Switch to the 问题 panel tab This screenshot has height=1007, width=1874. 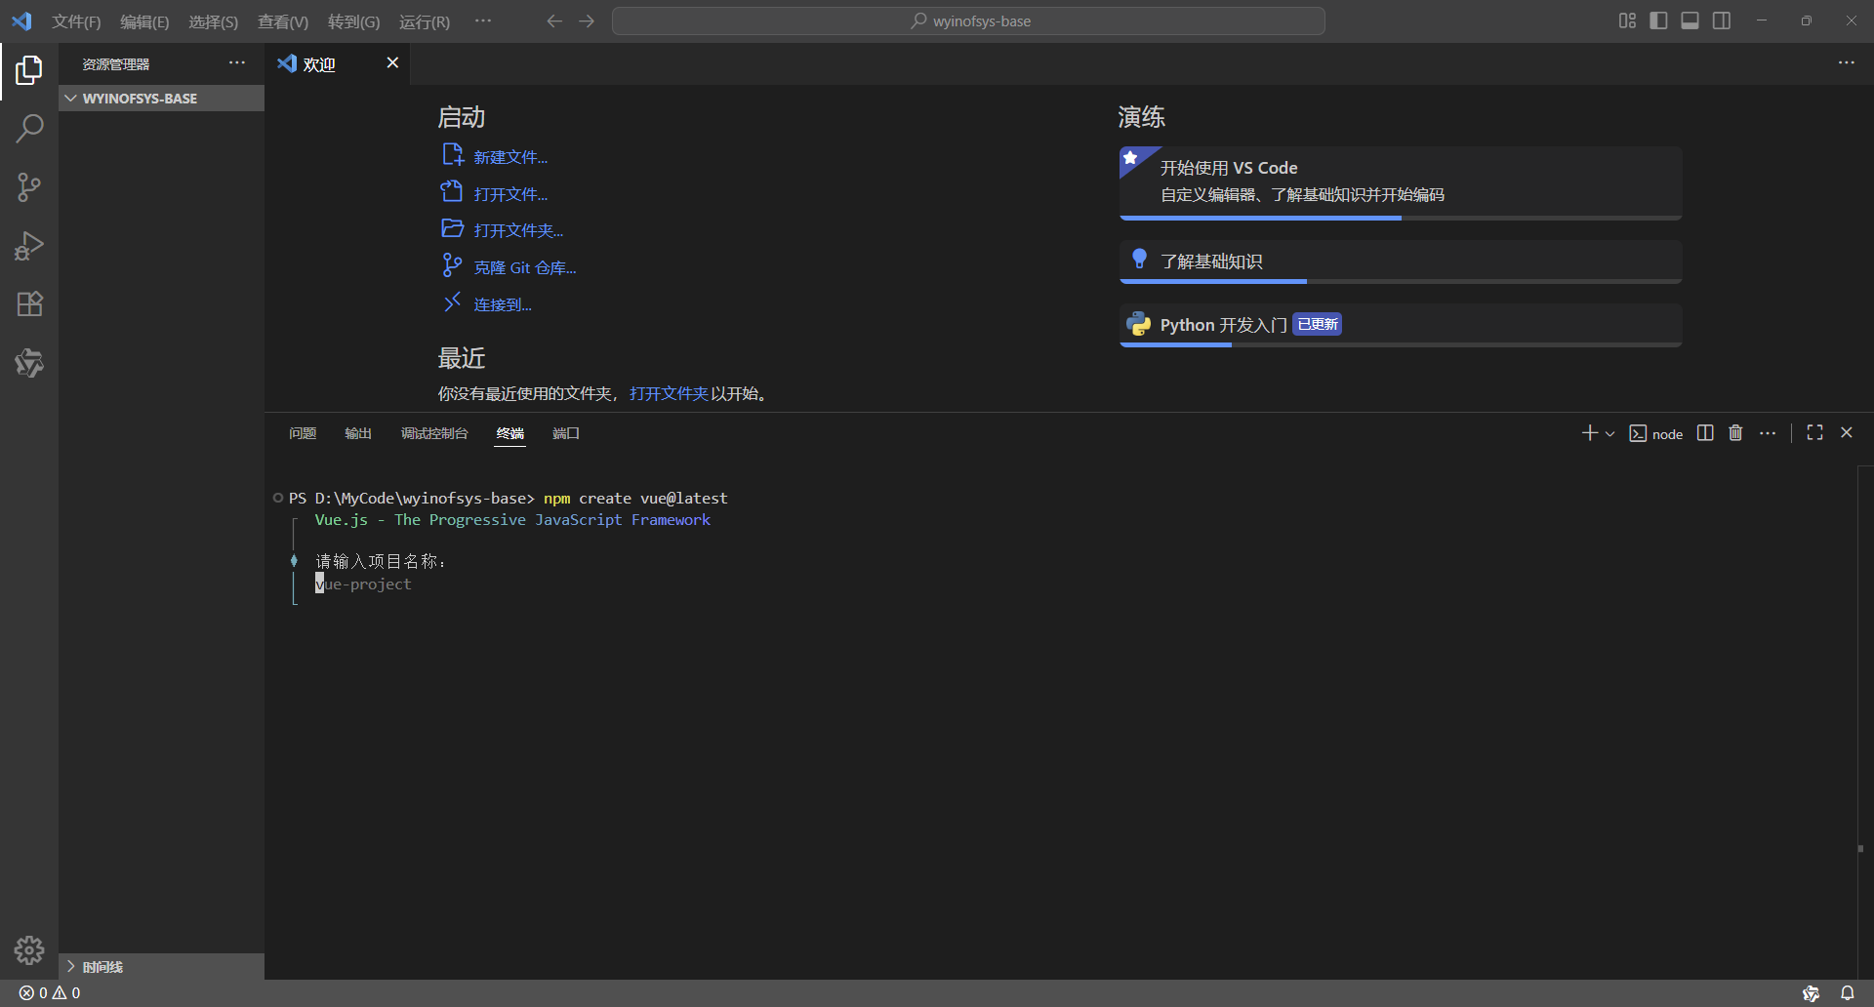click(303, 433)
